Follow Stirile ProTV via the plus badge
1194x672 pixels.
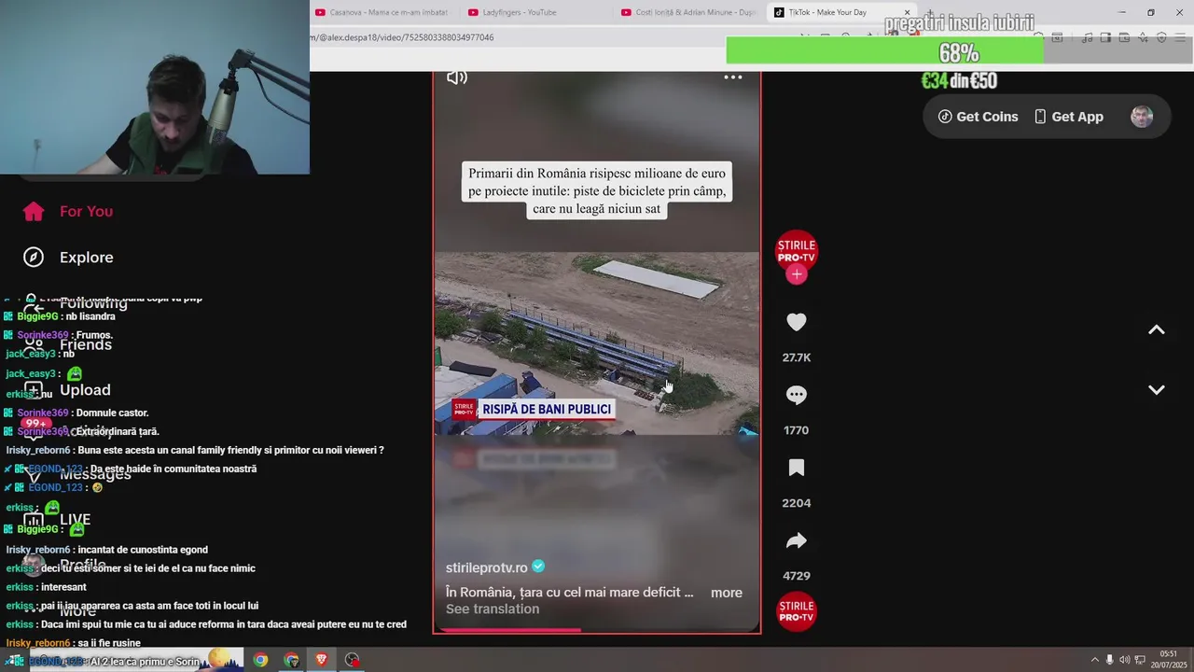pos(797,274)
